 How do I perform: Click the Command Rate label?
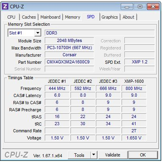coord(27,131)
